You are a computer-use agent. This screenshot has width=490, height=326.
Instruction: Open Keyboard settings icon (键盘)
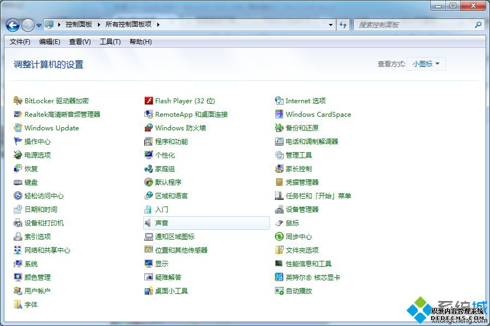(18, 182)
